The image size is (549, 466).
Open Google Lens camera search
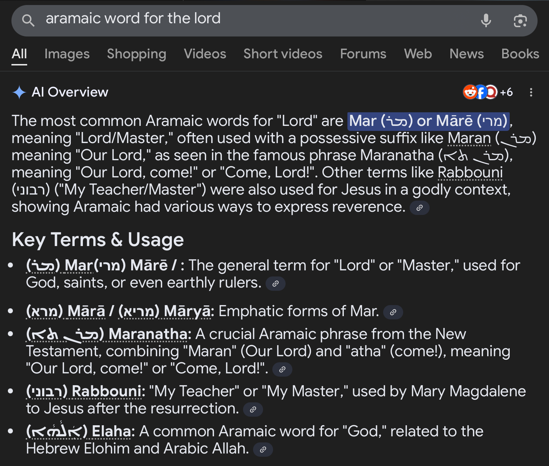click(x=520, y=21)
